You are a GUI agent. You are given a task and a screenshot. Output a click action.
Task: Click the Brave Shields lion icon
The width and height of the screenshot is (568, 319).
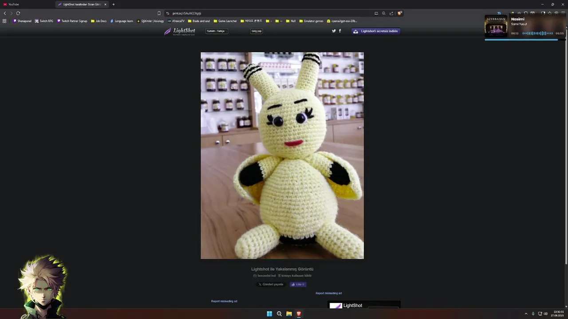[x=399, y=13]
